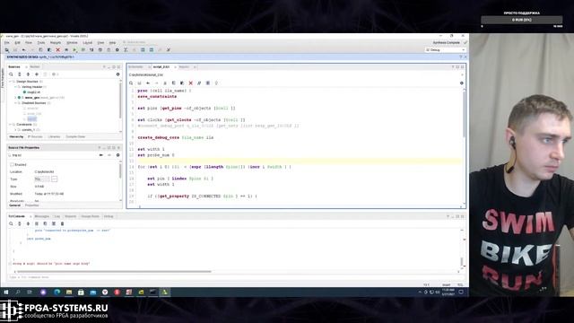Collapse all in the Sources panel

point(20,74)
